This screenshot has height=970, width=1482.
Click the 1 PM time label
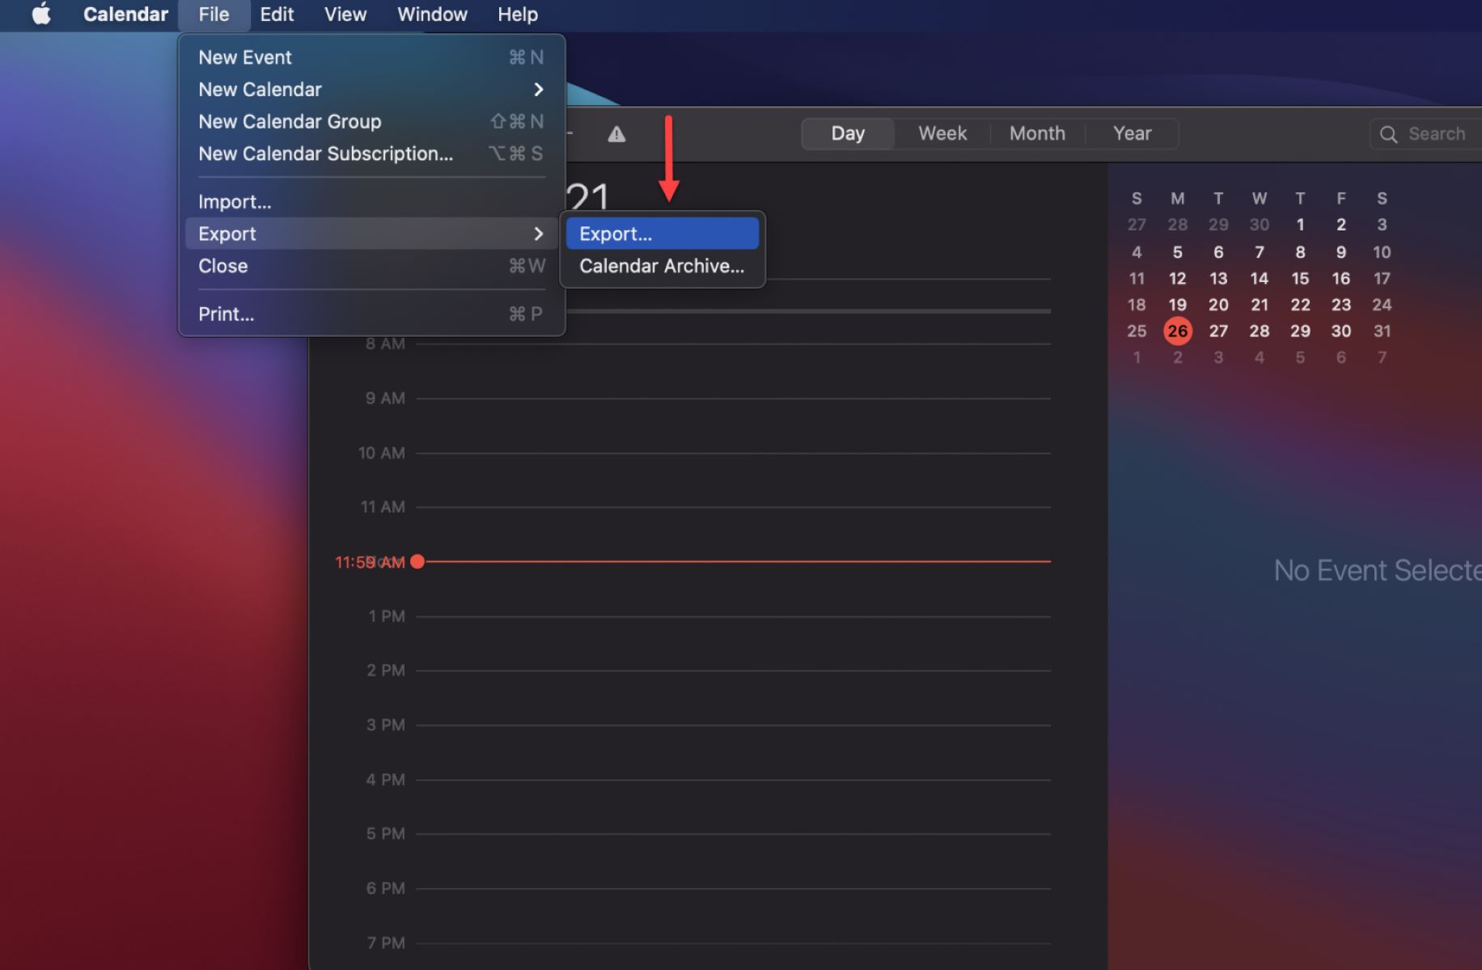point(387,616)
